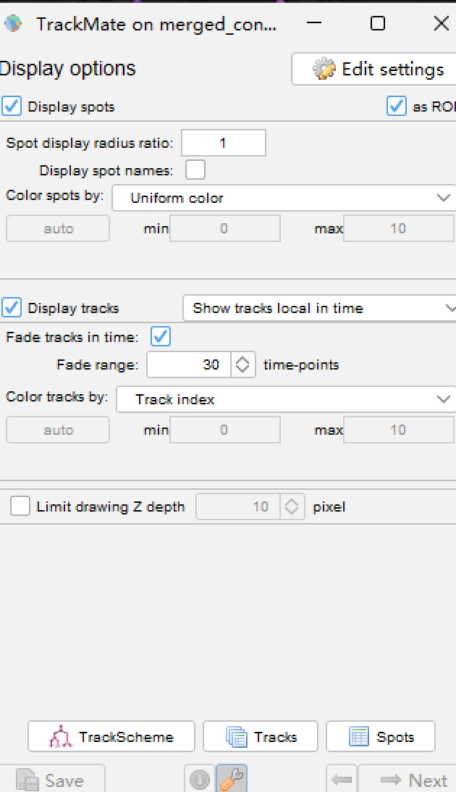This screenshot has width=456, height=792.
Task: Uncheck the Display tracks checkbox
Action: click(12, 308)
